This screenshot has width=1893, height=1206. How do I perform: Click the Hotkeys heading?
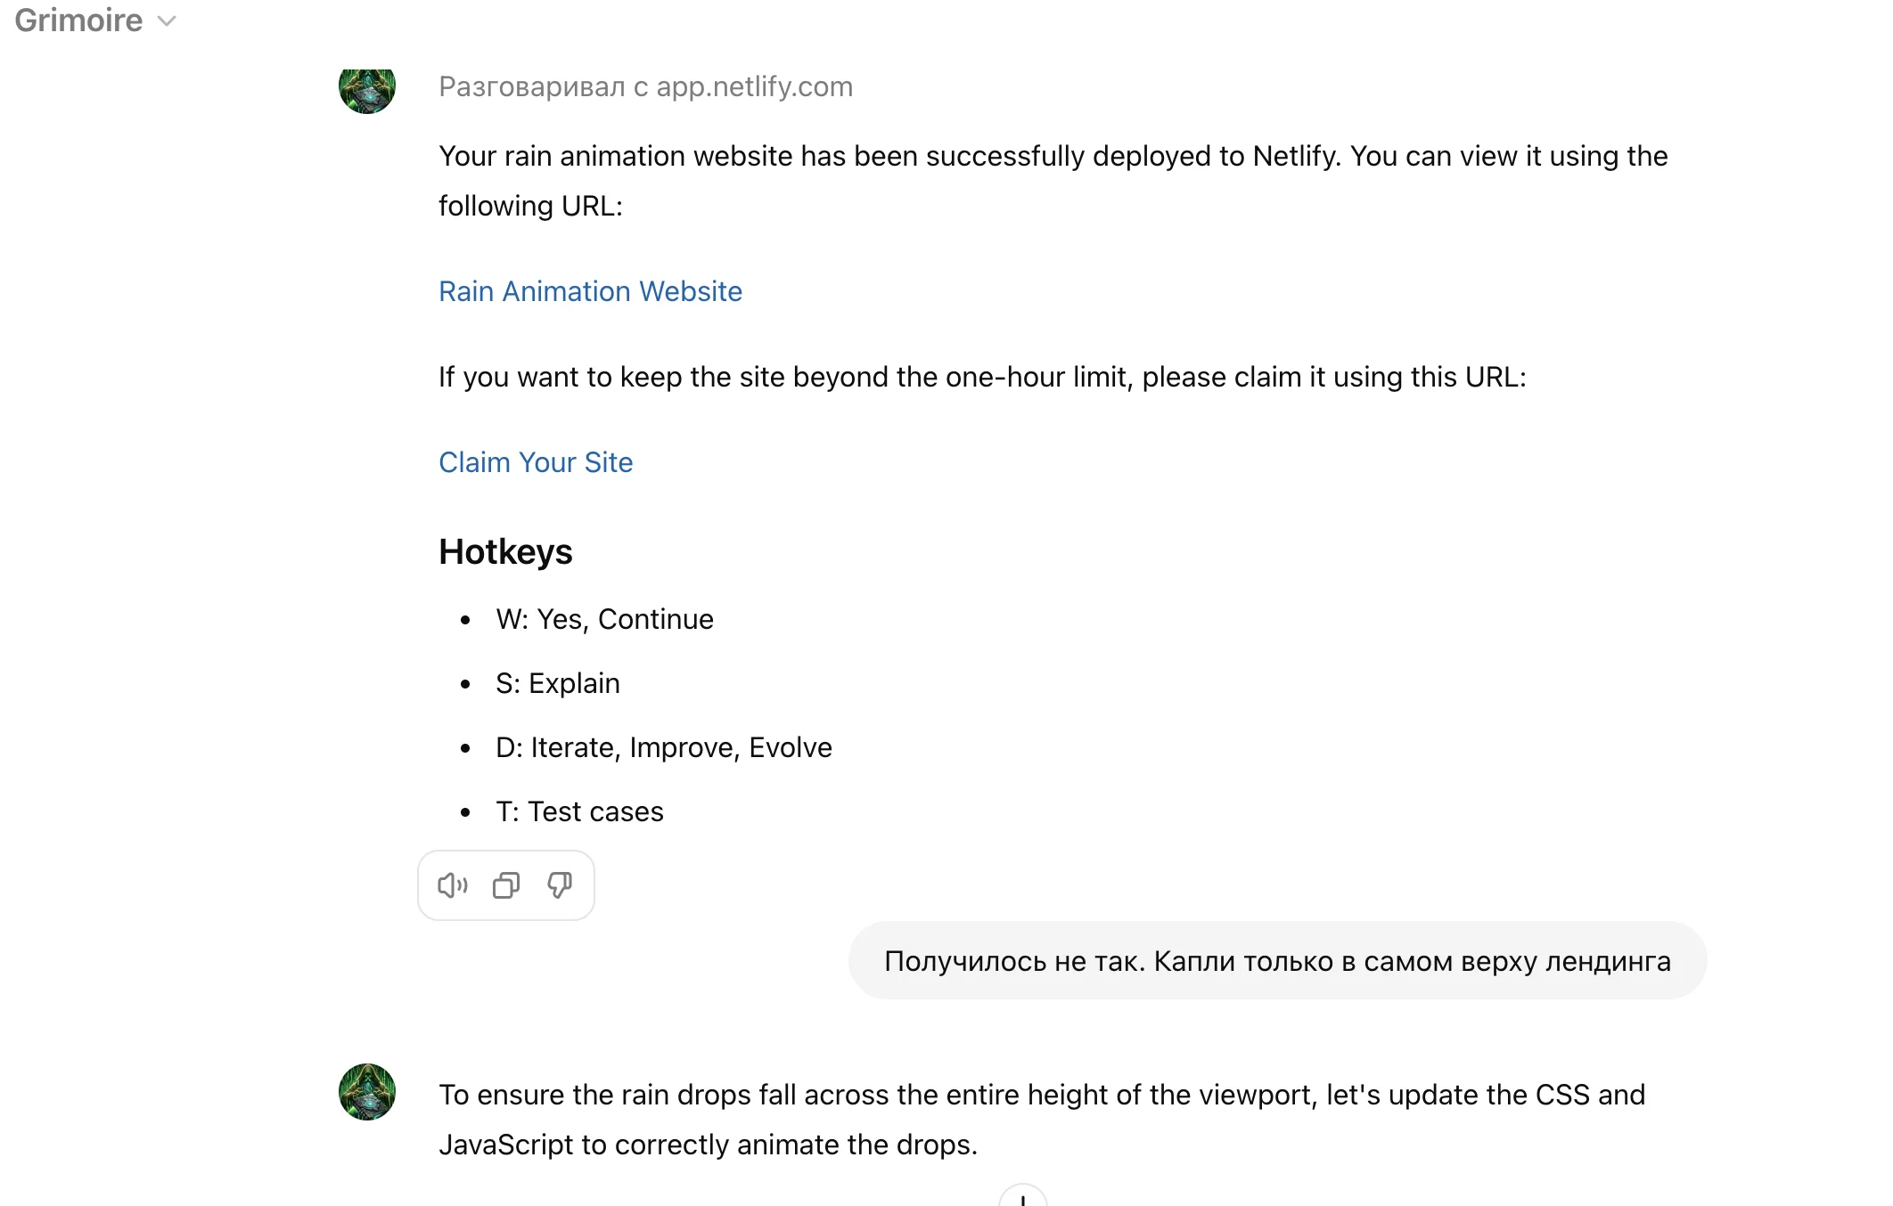505,552
